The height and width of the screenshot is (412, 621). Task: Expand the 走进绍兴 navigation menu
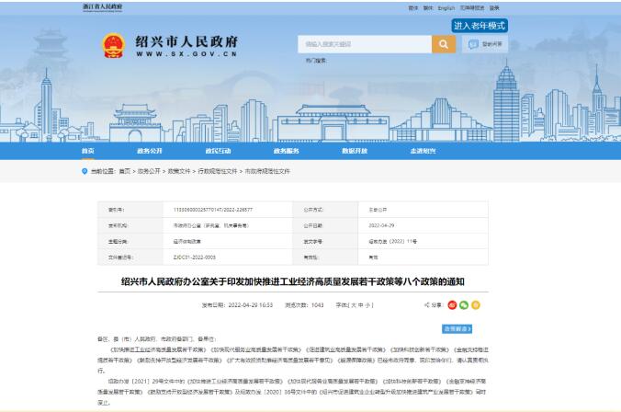(423, 150)
